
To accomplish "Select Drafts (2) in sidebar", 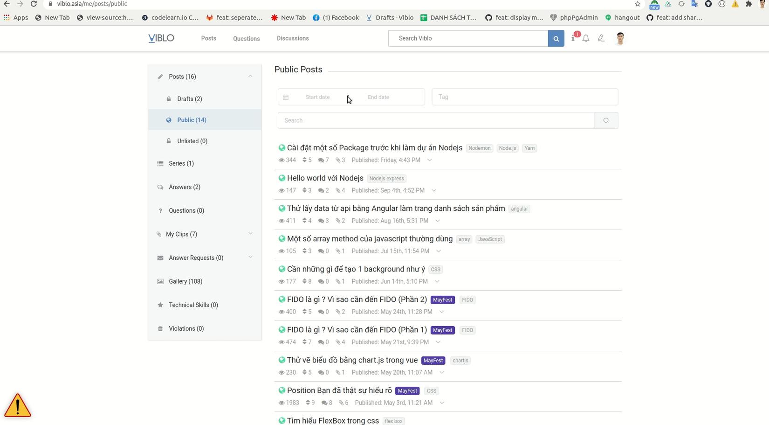I will point(205,99).
